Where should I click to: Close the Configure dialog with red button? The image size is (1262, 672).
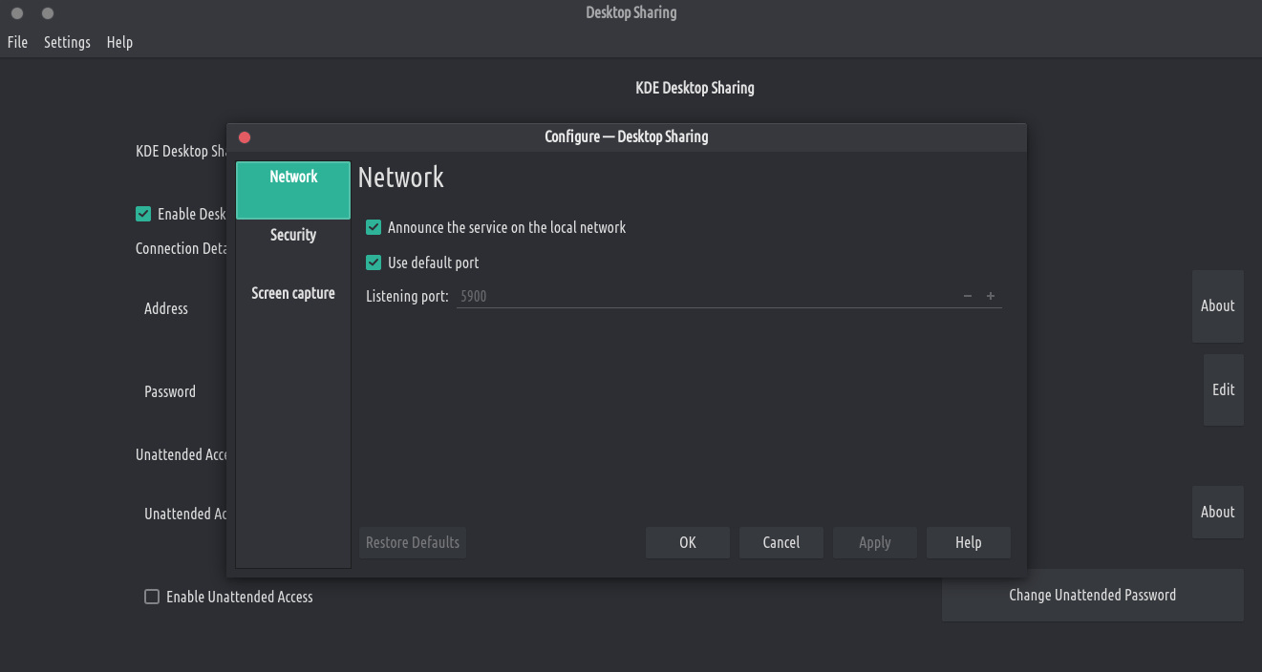click(245, 136)
